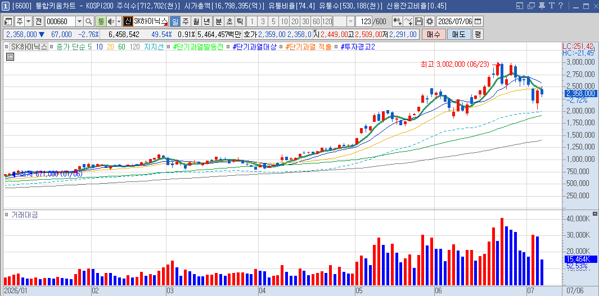The height and width of the screenshot is (296, 599).
Task: Toggle the green 통 integrated button
Action: point(101,21)
